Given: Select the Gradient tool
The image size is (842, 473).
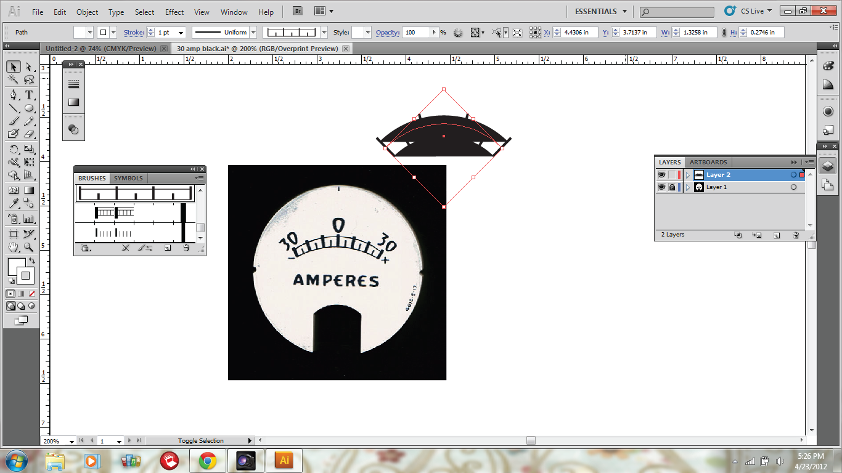Looking at the screenshot, I should pyautogui.click(x=29, y=190).
